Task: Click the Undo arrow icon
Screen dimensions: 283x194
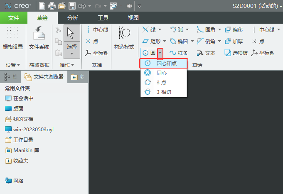Action: tap(82, 6)
